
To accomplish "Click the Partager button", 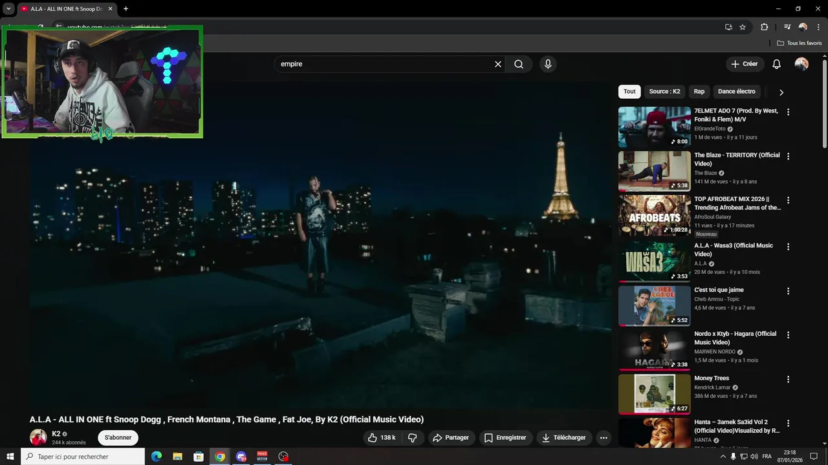I will point(451,437).
